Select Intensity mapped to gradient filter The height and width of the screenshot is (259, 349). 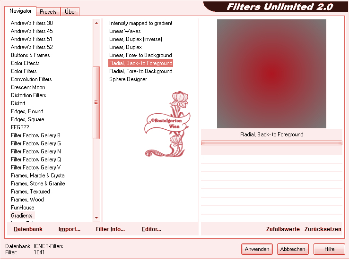(140, 23)
